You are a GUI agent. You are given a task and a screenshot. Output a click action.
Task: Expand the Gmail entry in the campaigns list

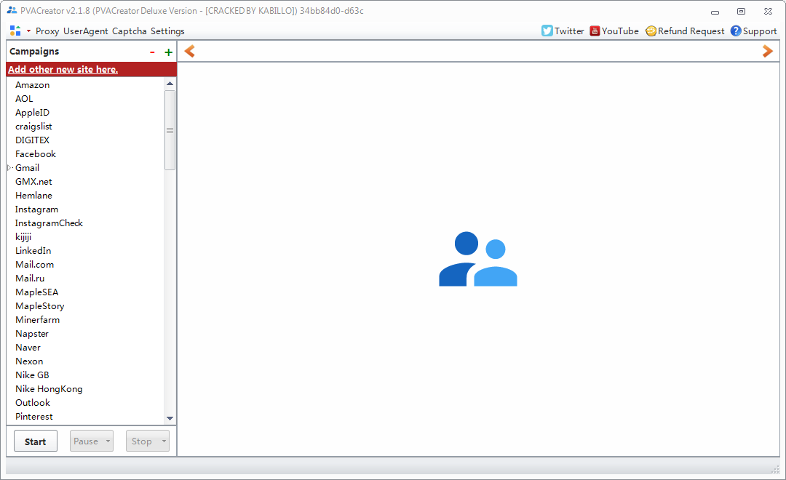click(9, 167)
